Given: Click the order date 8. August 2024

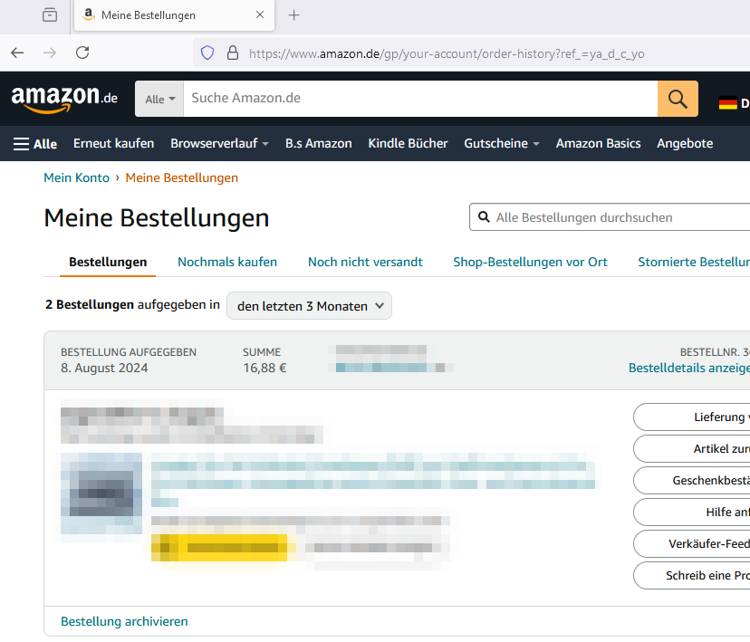Looking at the screenshot, I should (104, 369).
